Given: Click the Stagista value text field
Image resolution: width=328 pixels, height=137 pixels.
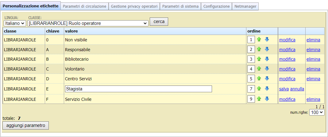Looking at the screenshot, I should [x=138, y=89].
